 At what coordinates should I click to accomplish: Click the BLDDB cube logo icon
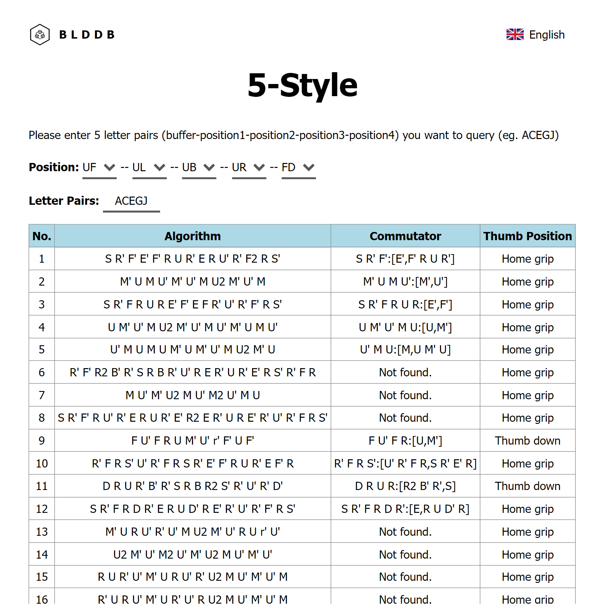point(40,35)
